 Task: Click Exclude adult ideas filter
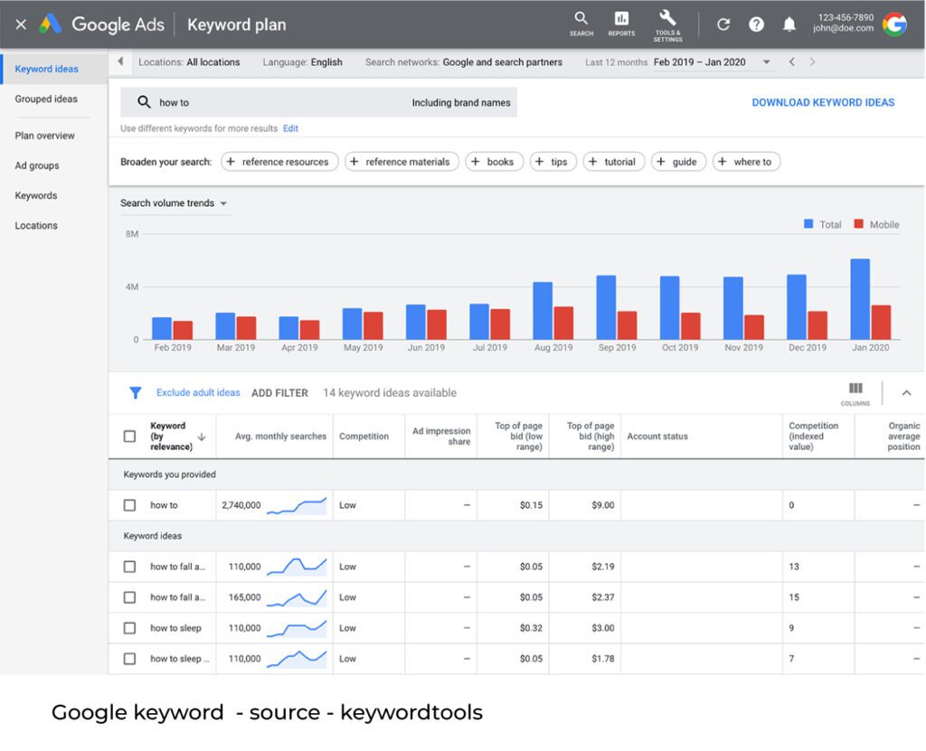tap(198, 392)
